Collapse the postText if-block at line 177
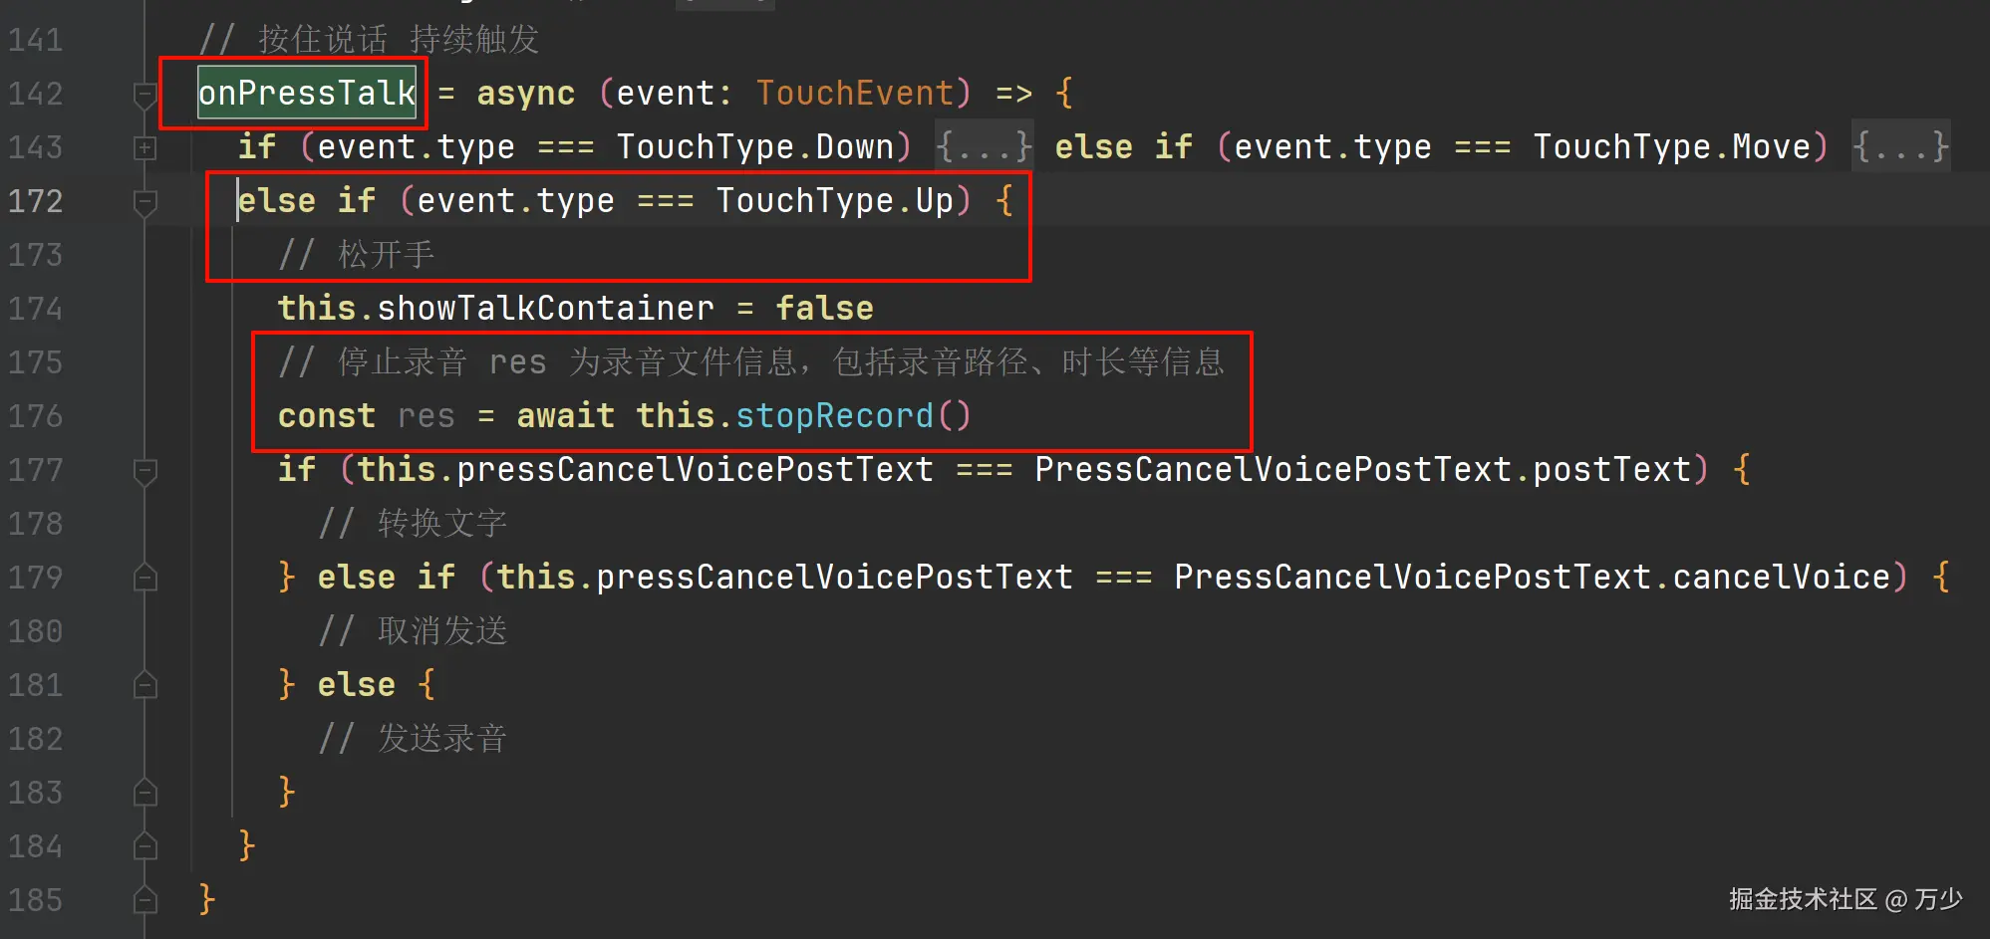Screen dimensions: 1990x939 pos(145,471)
